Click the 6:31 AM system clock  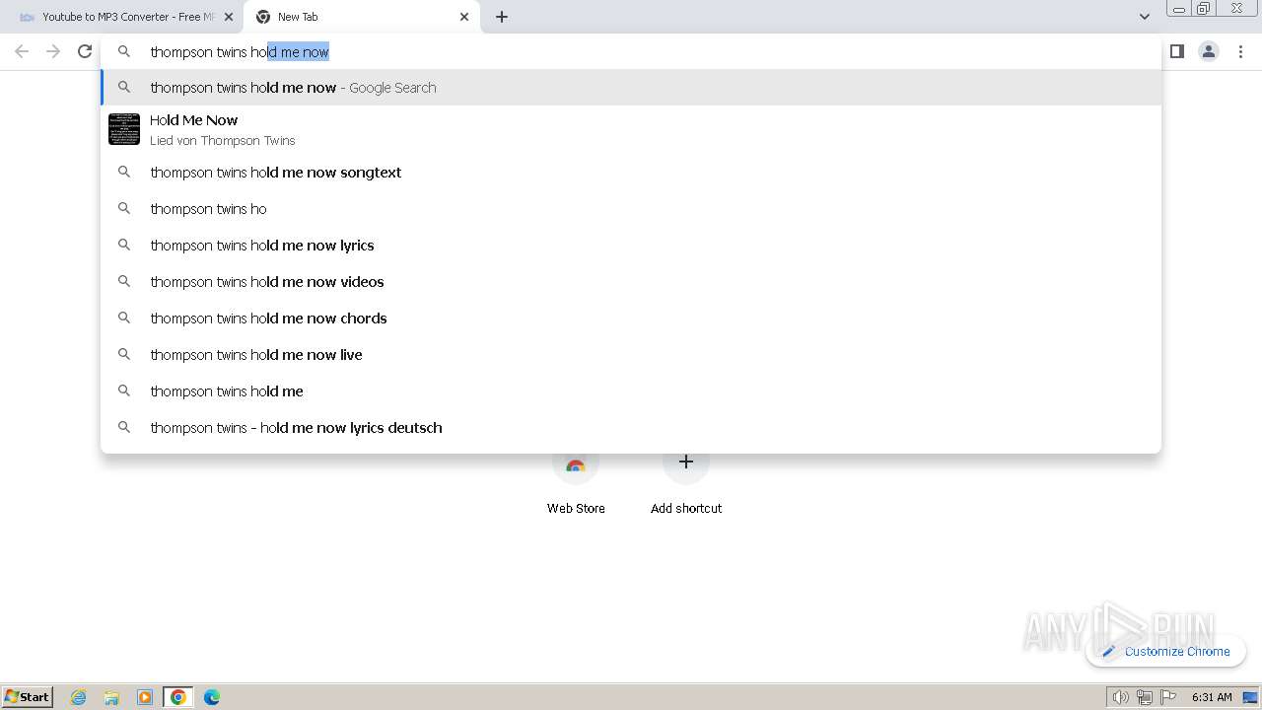[x=1212, y=697]
